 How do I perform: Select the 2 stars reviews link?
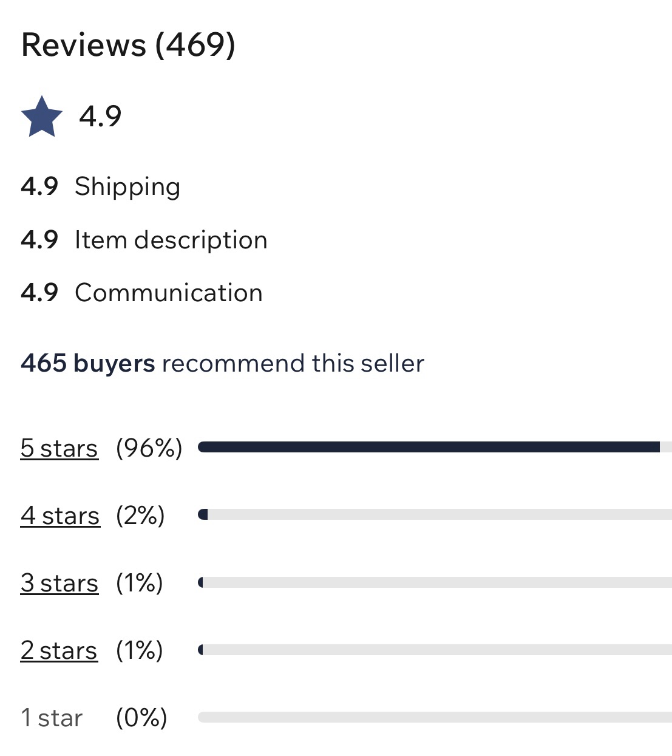(59, 650)
